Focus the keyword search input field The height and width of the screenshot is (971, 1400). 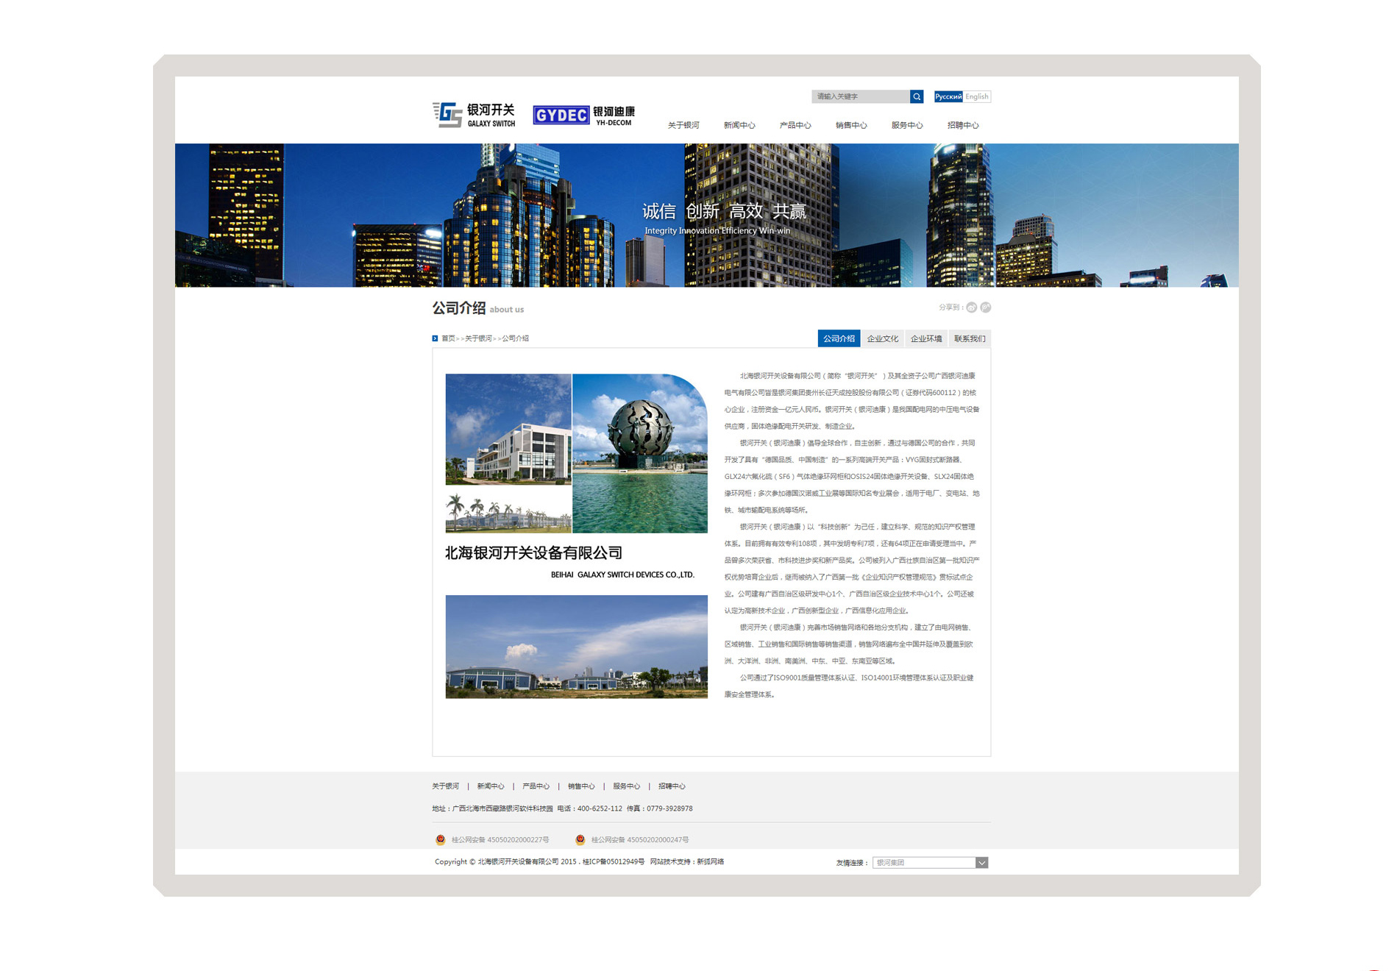860,96
